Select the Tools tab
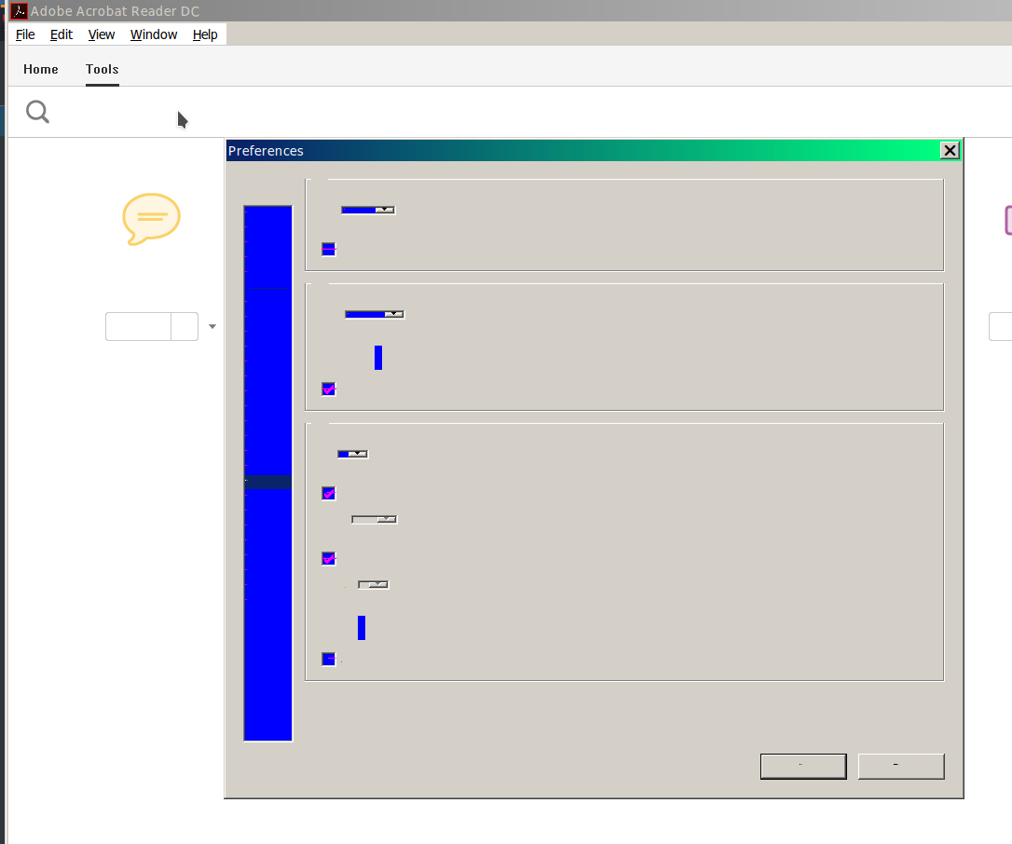Screen dimensions: 1012x844 pyautogui.click(x=103, y=69)
